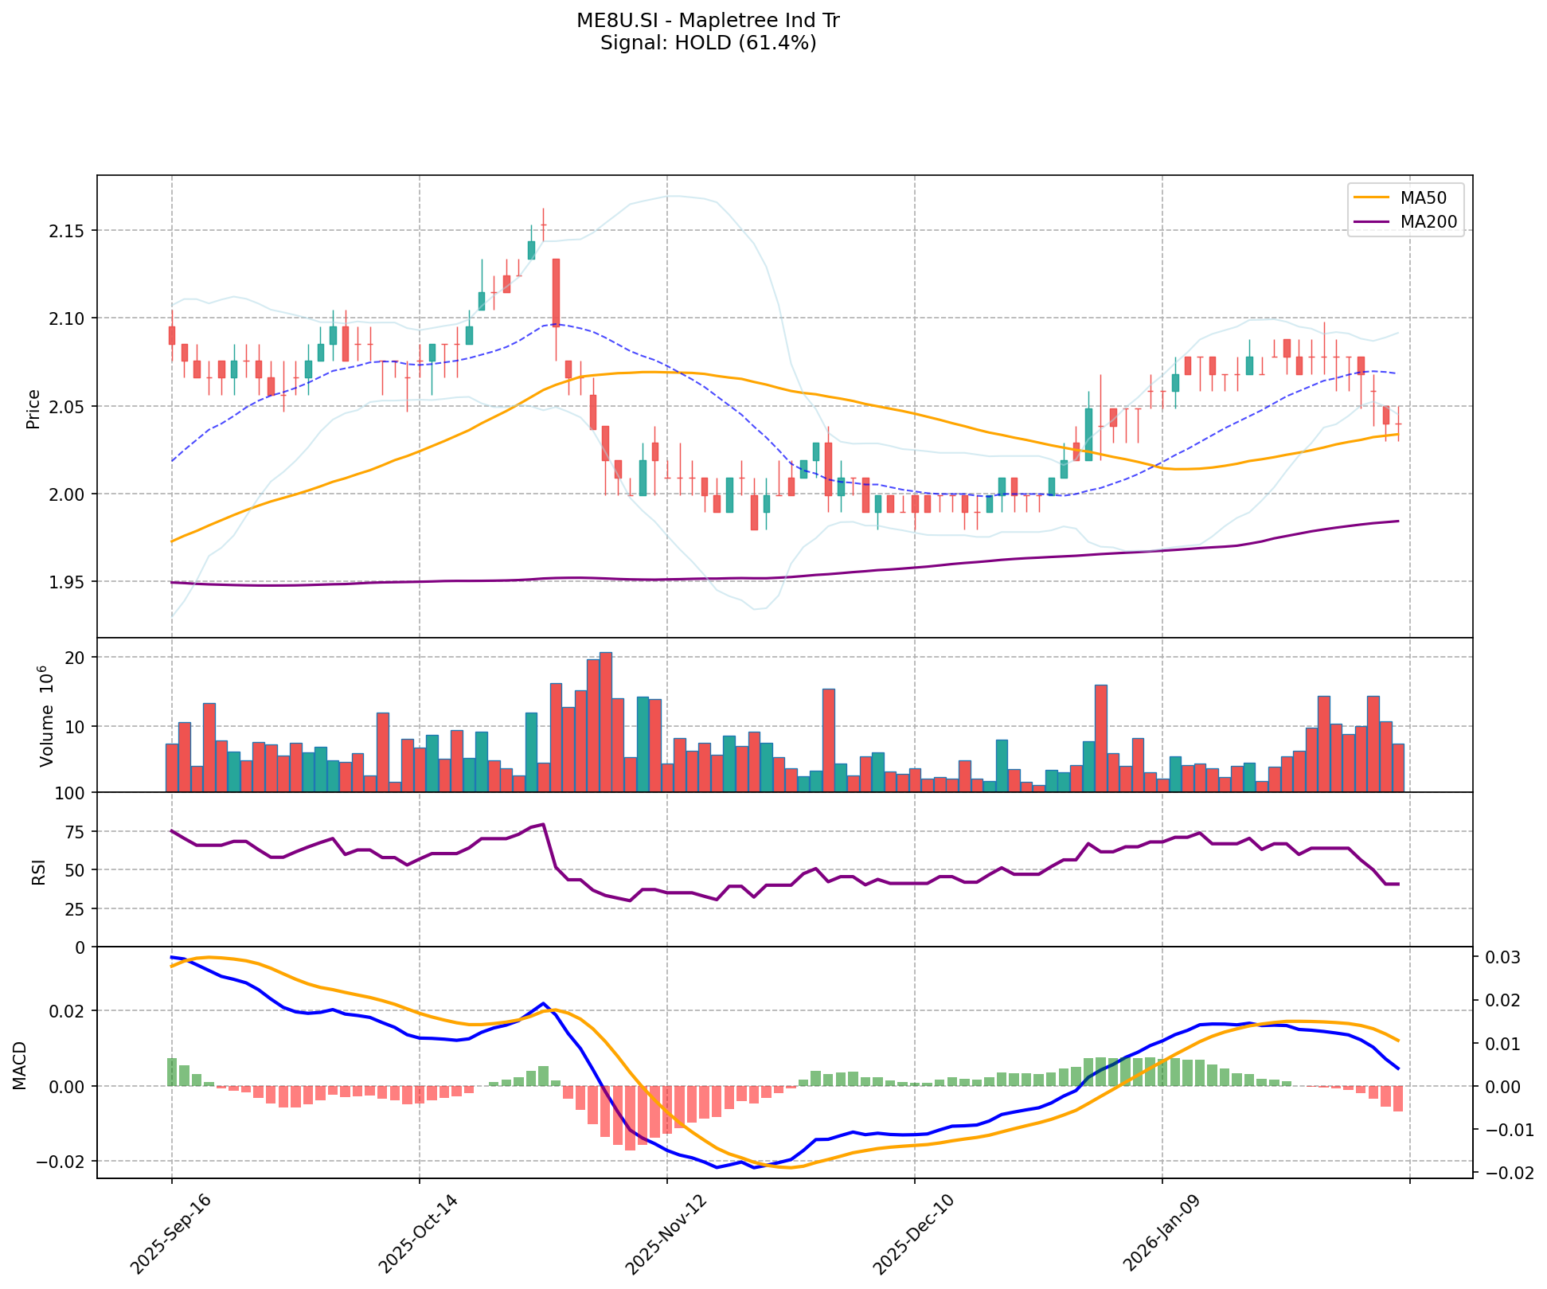This screenshot has height=1289, width=1547.
Task: Click the Signal: HOLD (61.4%) subtitle text
Action: coord(708,43)
